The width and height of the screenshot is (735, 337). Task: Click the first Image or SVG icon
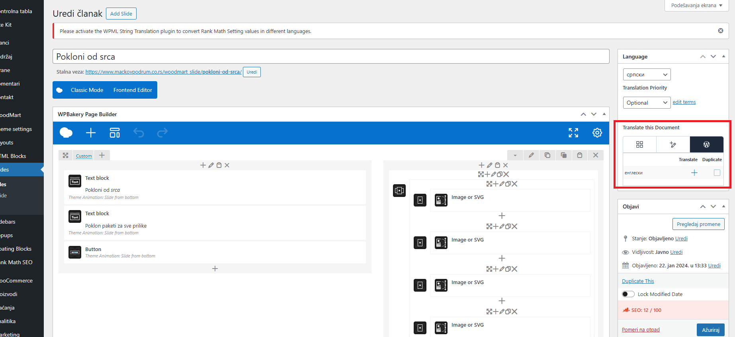point(441,200)
